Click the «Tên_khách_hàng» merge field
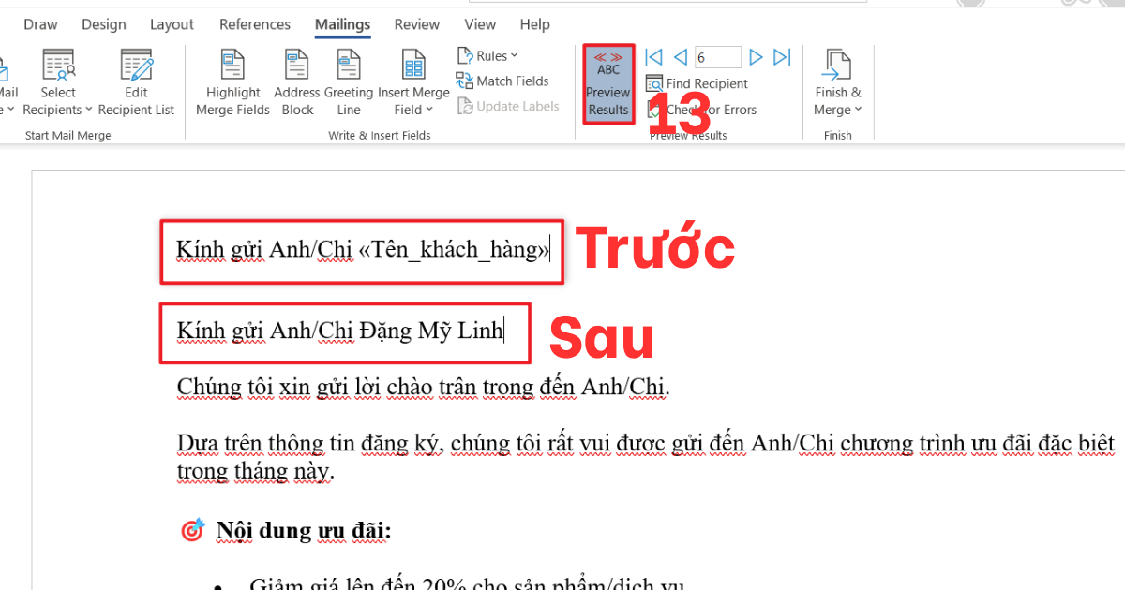The height and width of the screenshot is (590, 1125). coord(454,250)
